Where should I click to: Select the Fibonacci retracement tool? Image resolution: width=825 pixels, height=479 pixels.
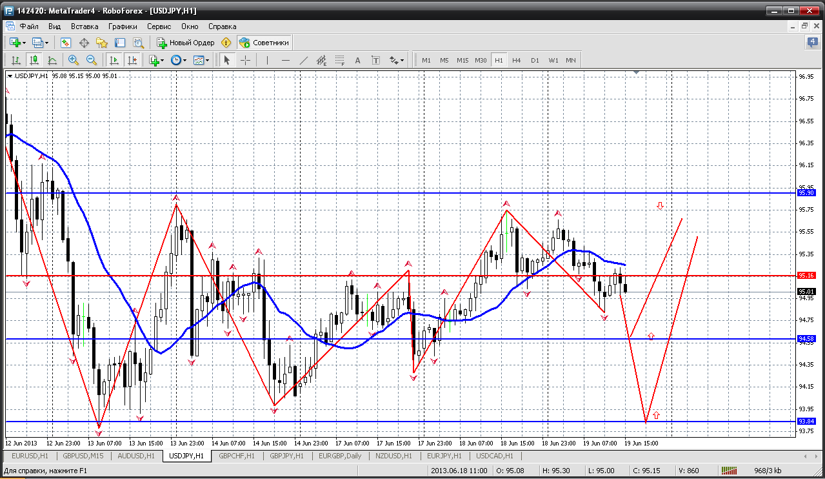click(x=339, y=60)
